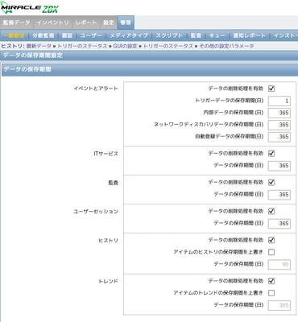The image size is (298, 322).
Task: Follow the その他の設定パラメータ history link
Action: (226, 46)
